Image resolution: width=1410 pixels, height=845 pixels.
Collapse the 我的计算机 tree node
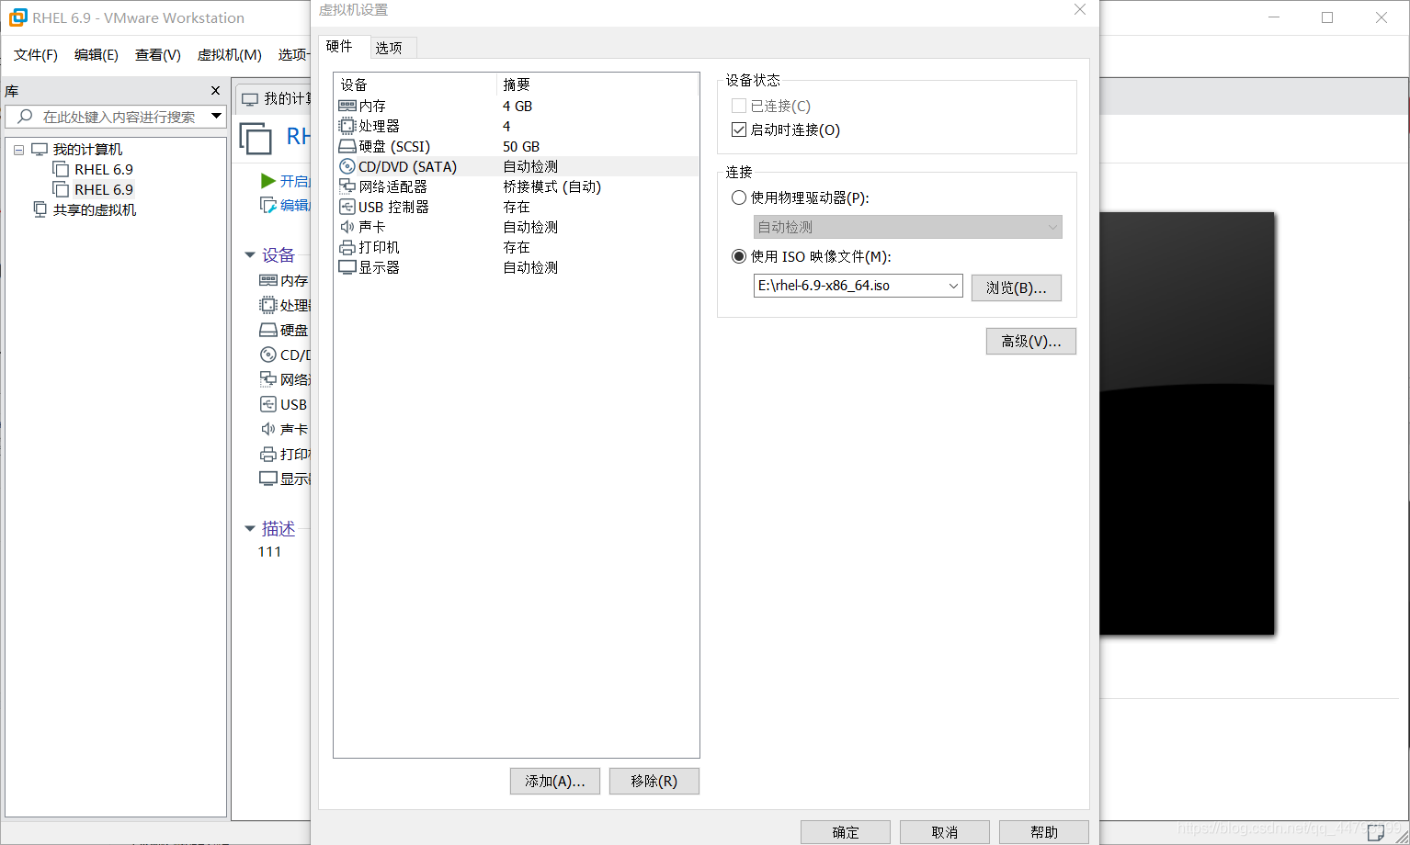[x=18, y=150]
